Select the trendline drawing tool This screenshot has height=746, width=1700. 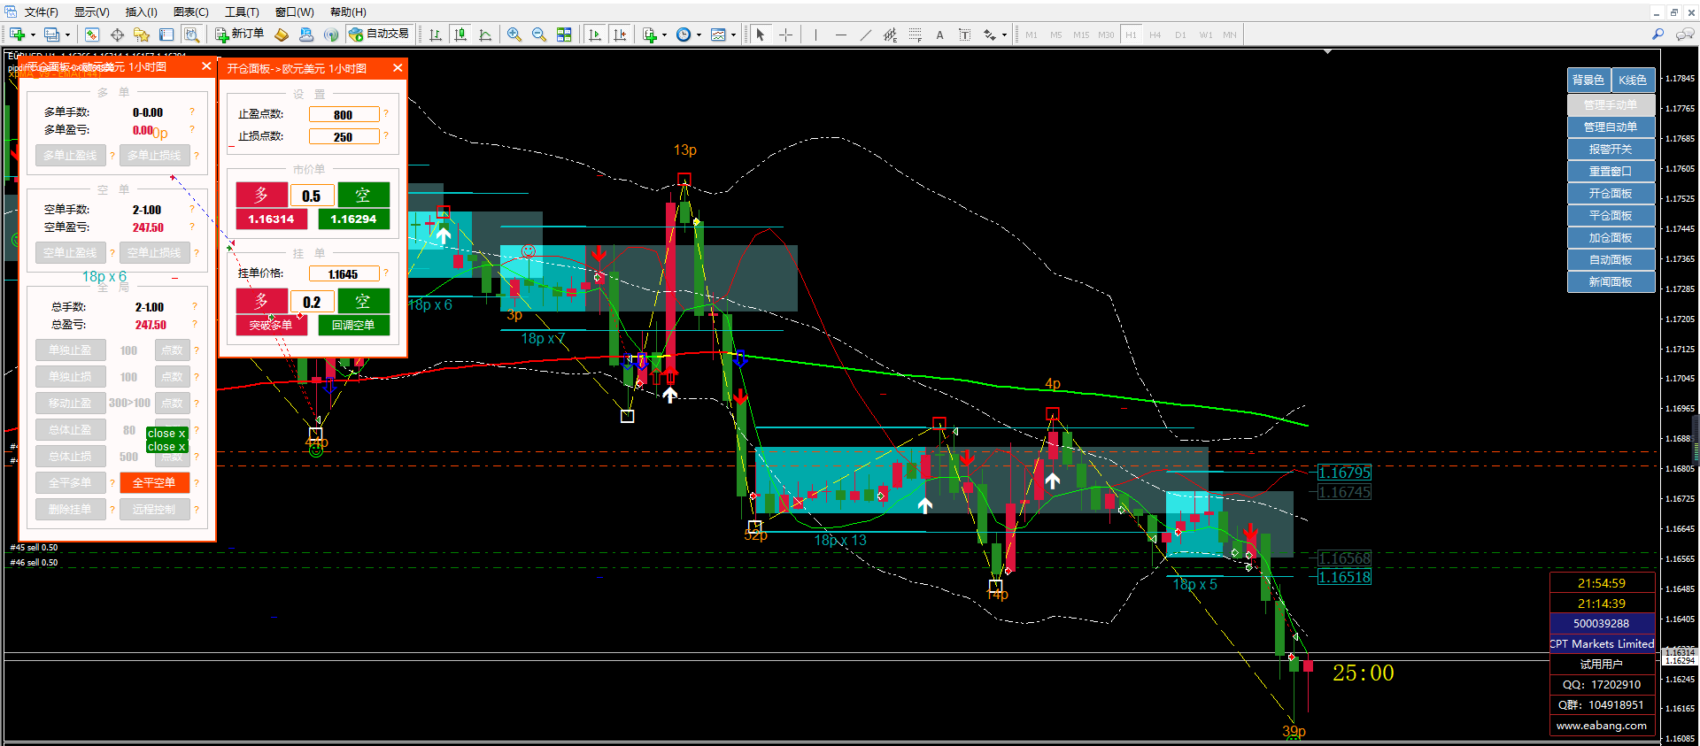(x=865, y=35)
